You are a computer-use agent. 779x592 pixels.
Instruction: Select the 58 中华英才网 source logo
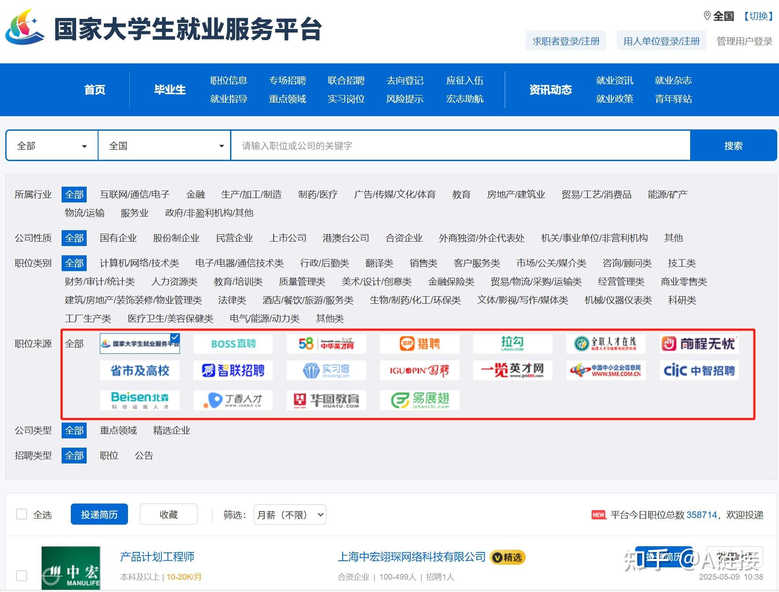[x=326, y=344]
